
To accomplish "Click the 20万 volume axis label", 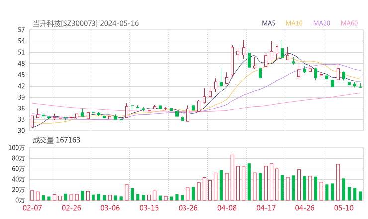I will point(18,190).
